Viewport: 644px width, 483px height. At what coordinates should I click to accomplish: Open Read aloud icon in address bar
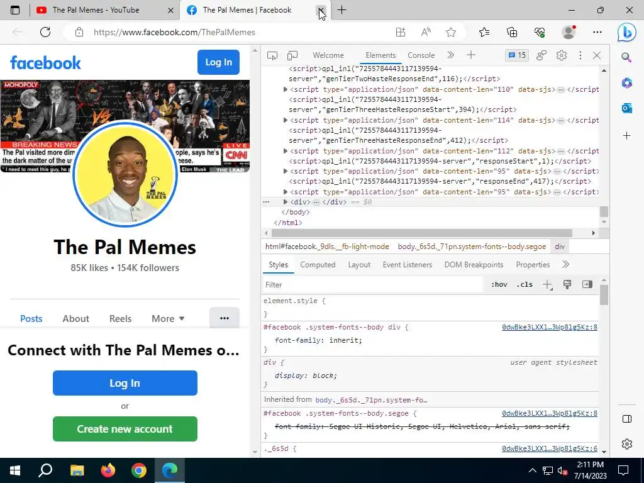[x=426, y=32]
